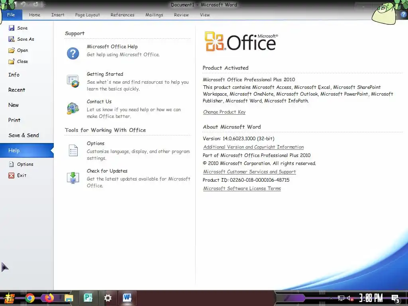
Task: Switch to the References tab
Action: click(x=123, y=15)
